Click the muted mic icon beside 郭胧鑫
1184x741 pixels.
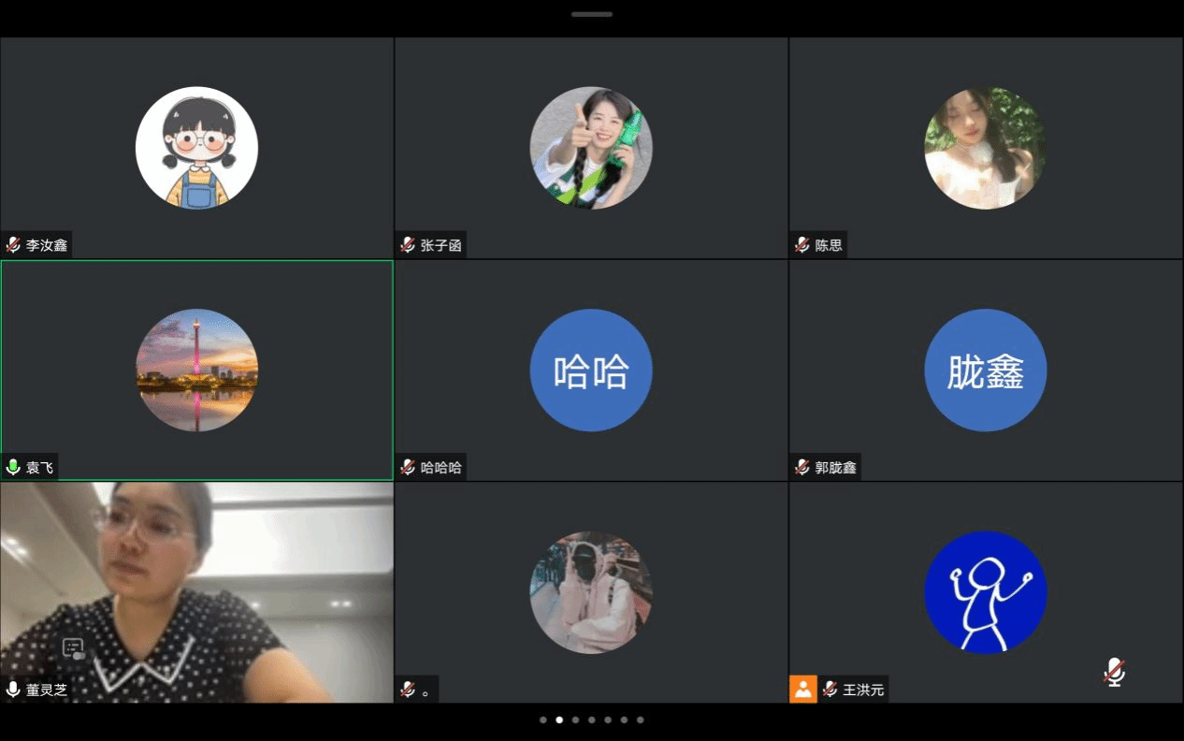click(802, 467)
